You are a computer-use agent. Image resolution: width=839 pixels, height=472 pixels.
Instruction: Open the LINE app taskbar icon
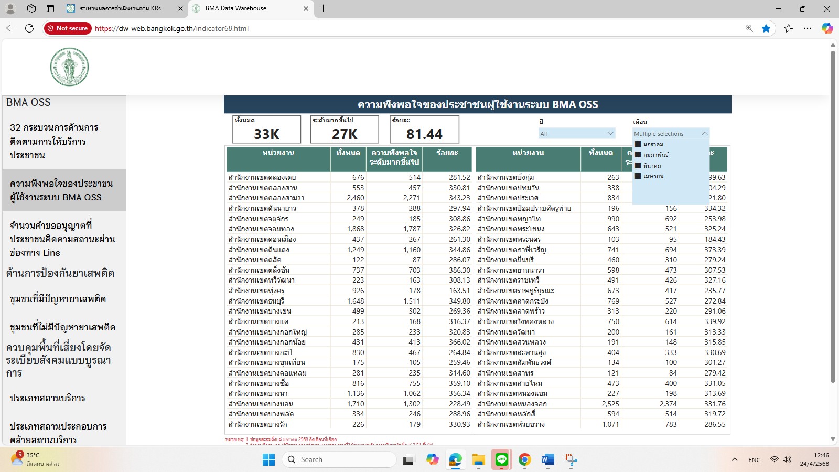click(502, 459)
